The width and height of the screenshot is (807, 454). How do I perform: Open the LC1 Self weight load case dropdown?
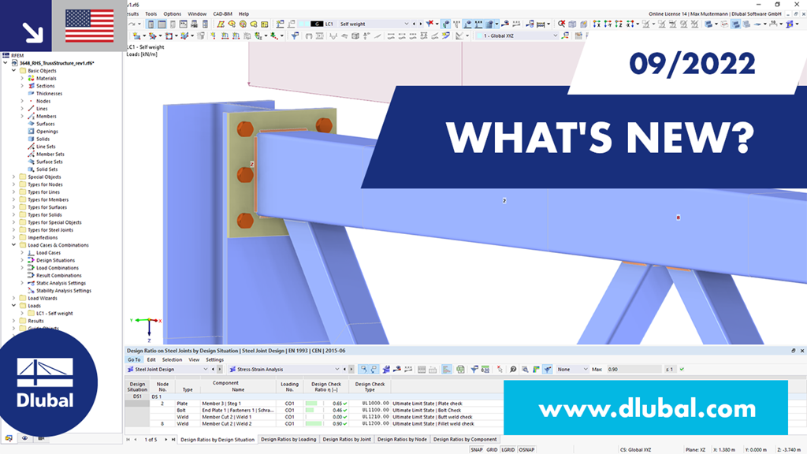[406, 24]
